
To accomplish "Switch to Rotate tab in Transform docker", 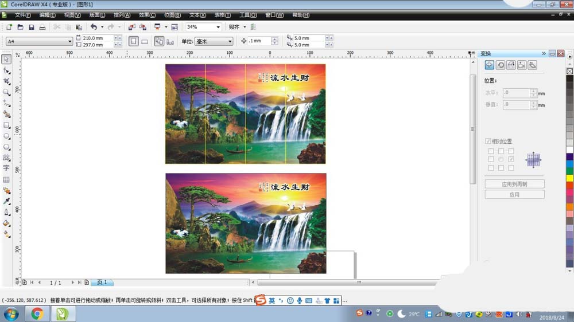I will (501, 65).
